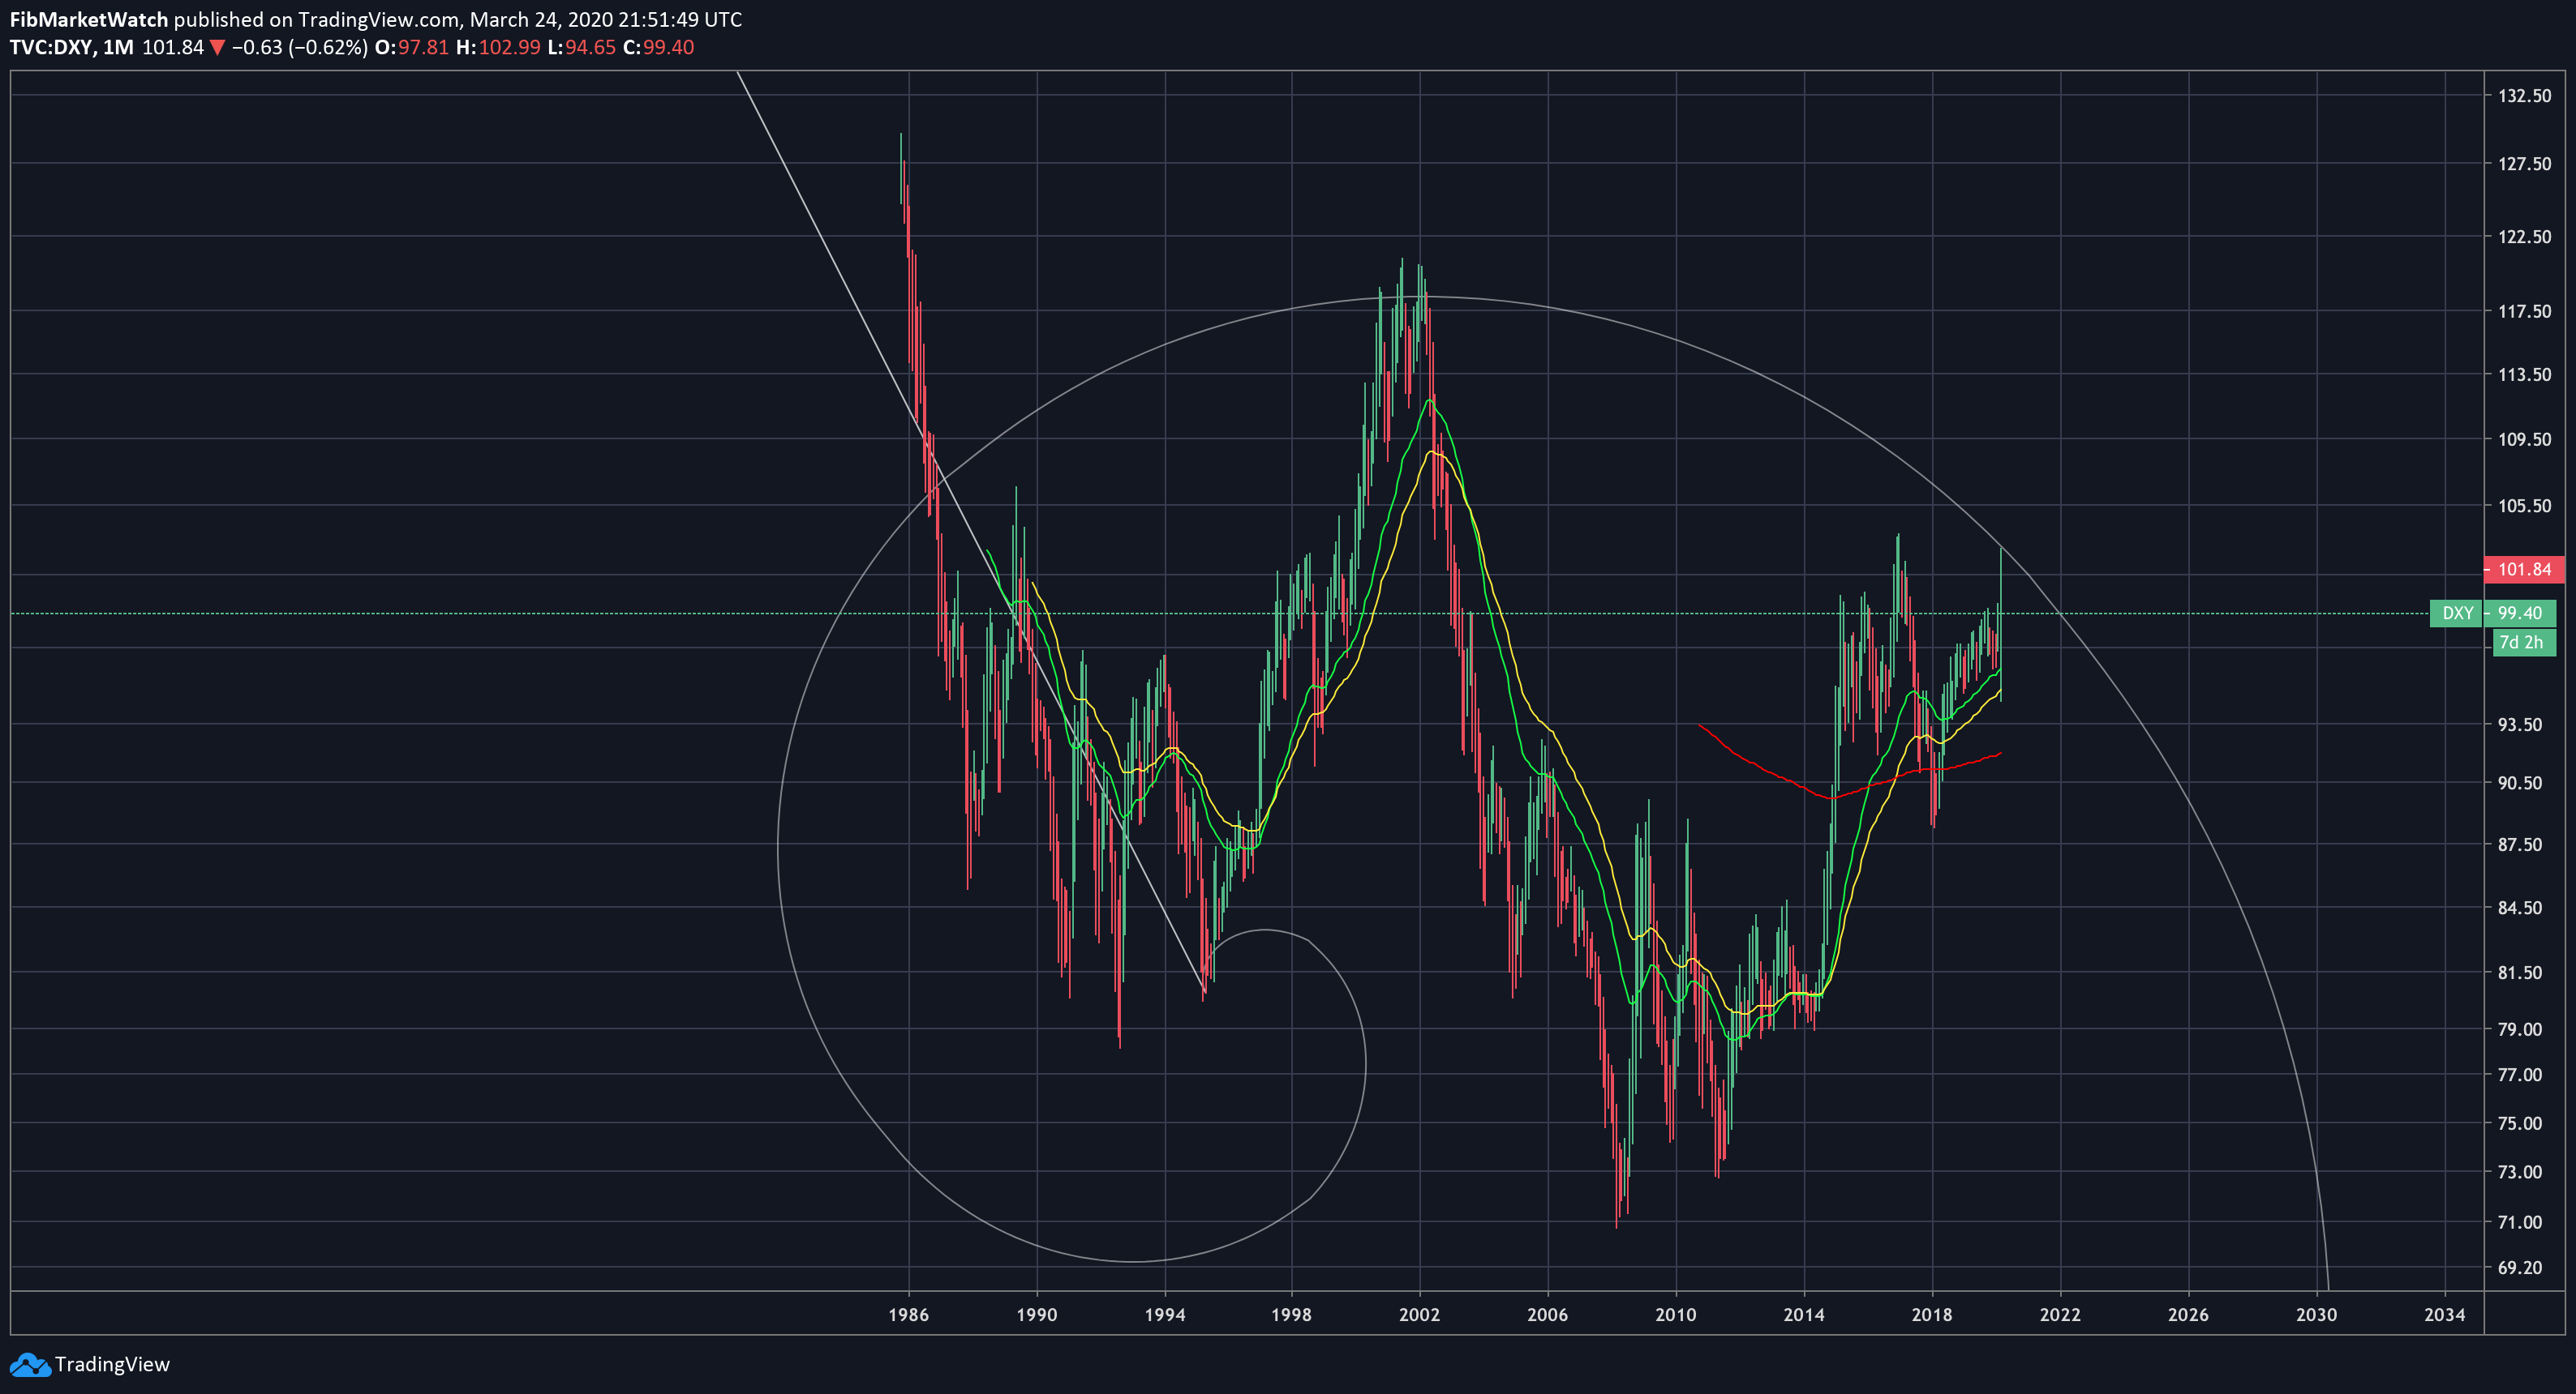Click the 2026 time axis label

2188,1315
